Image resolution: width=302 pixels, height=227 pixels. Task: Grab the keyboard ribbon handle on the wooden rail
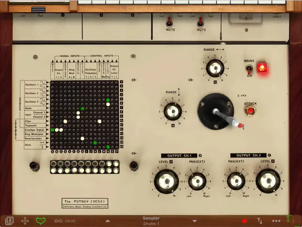click(39, 9)
